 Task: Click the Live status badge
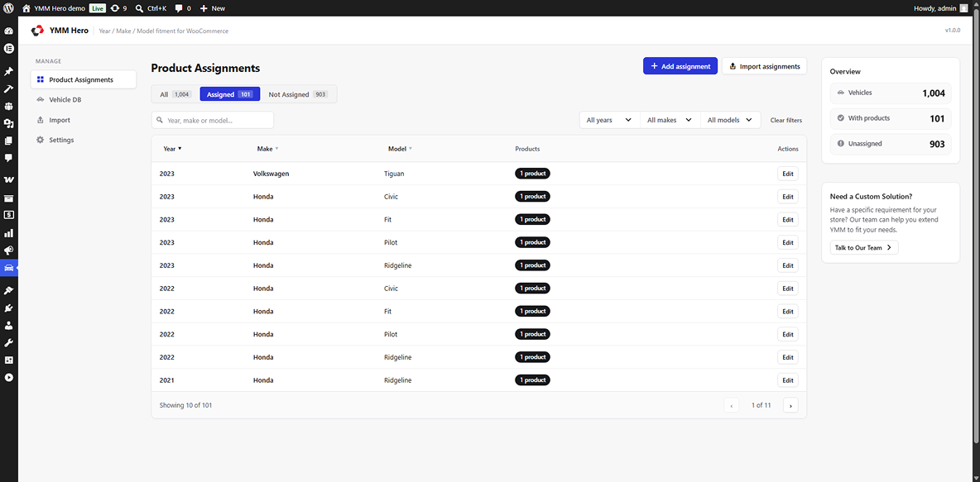(97, 8)
